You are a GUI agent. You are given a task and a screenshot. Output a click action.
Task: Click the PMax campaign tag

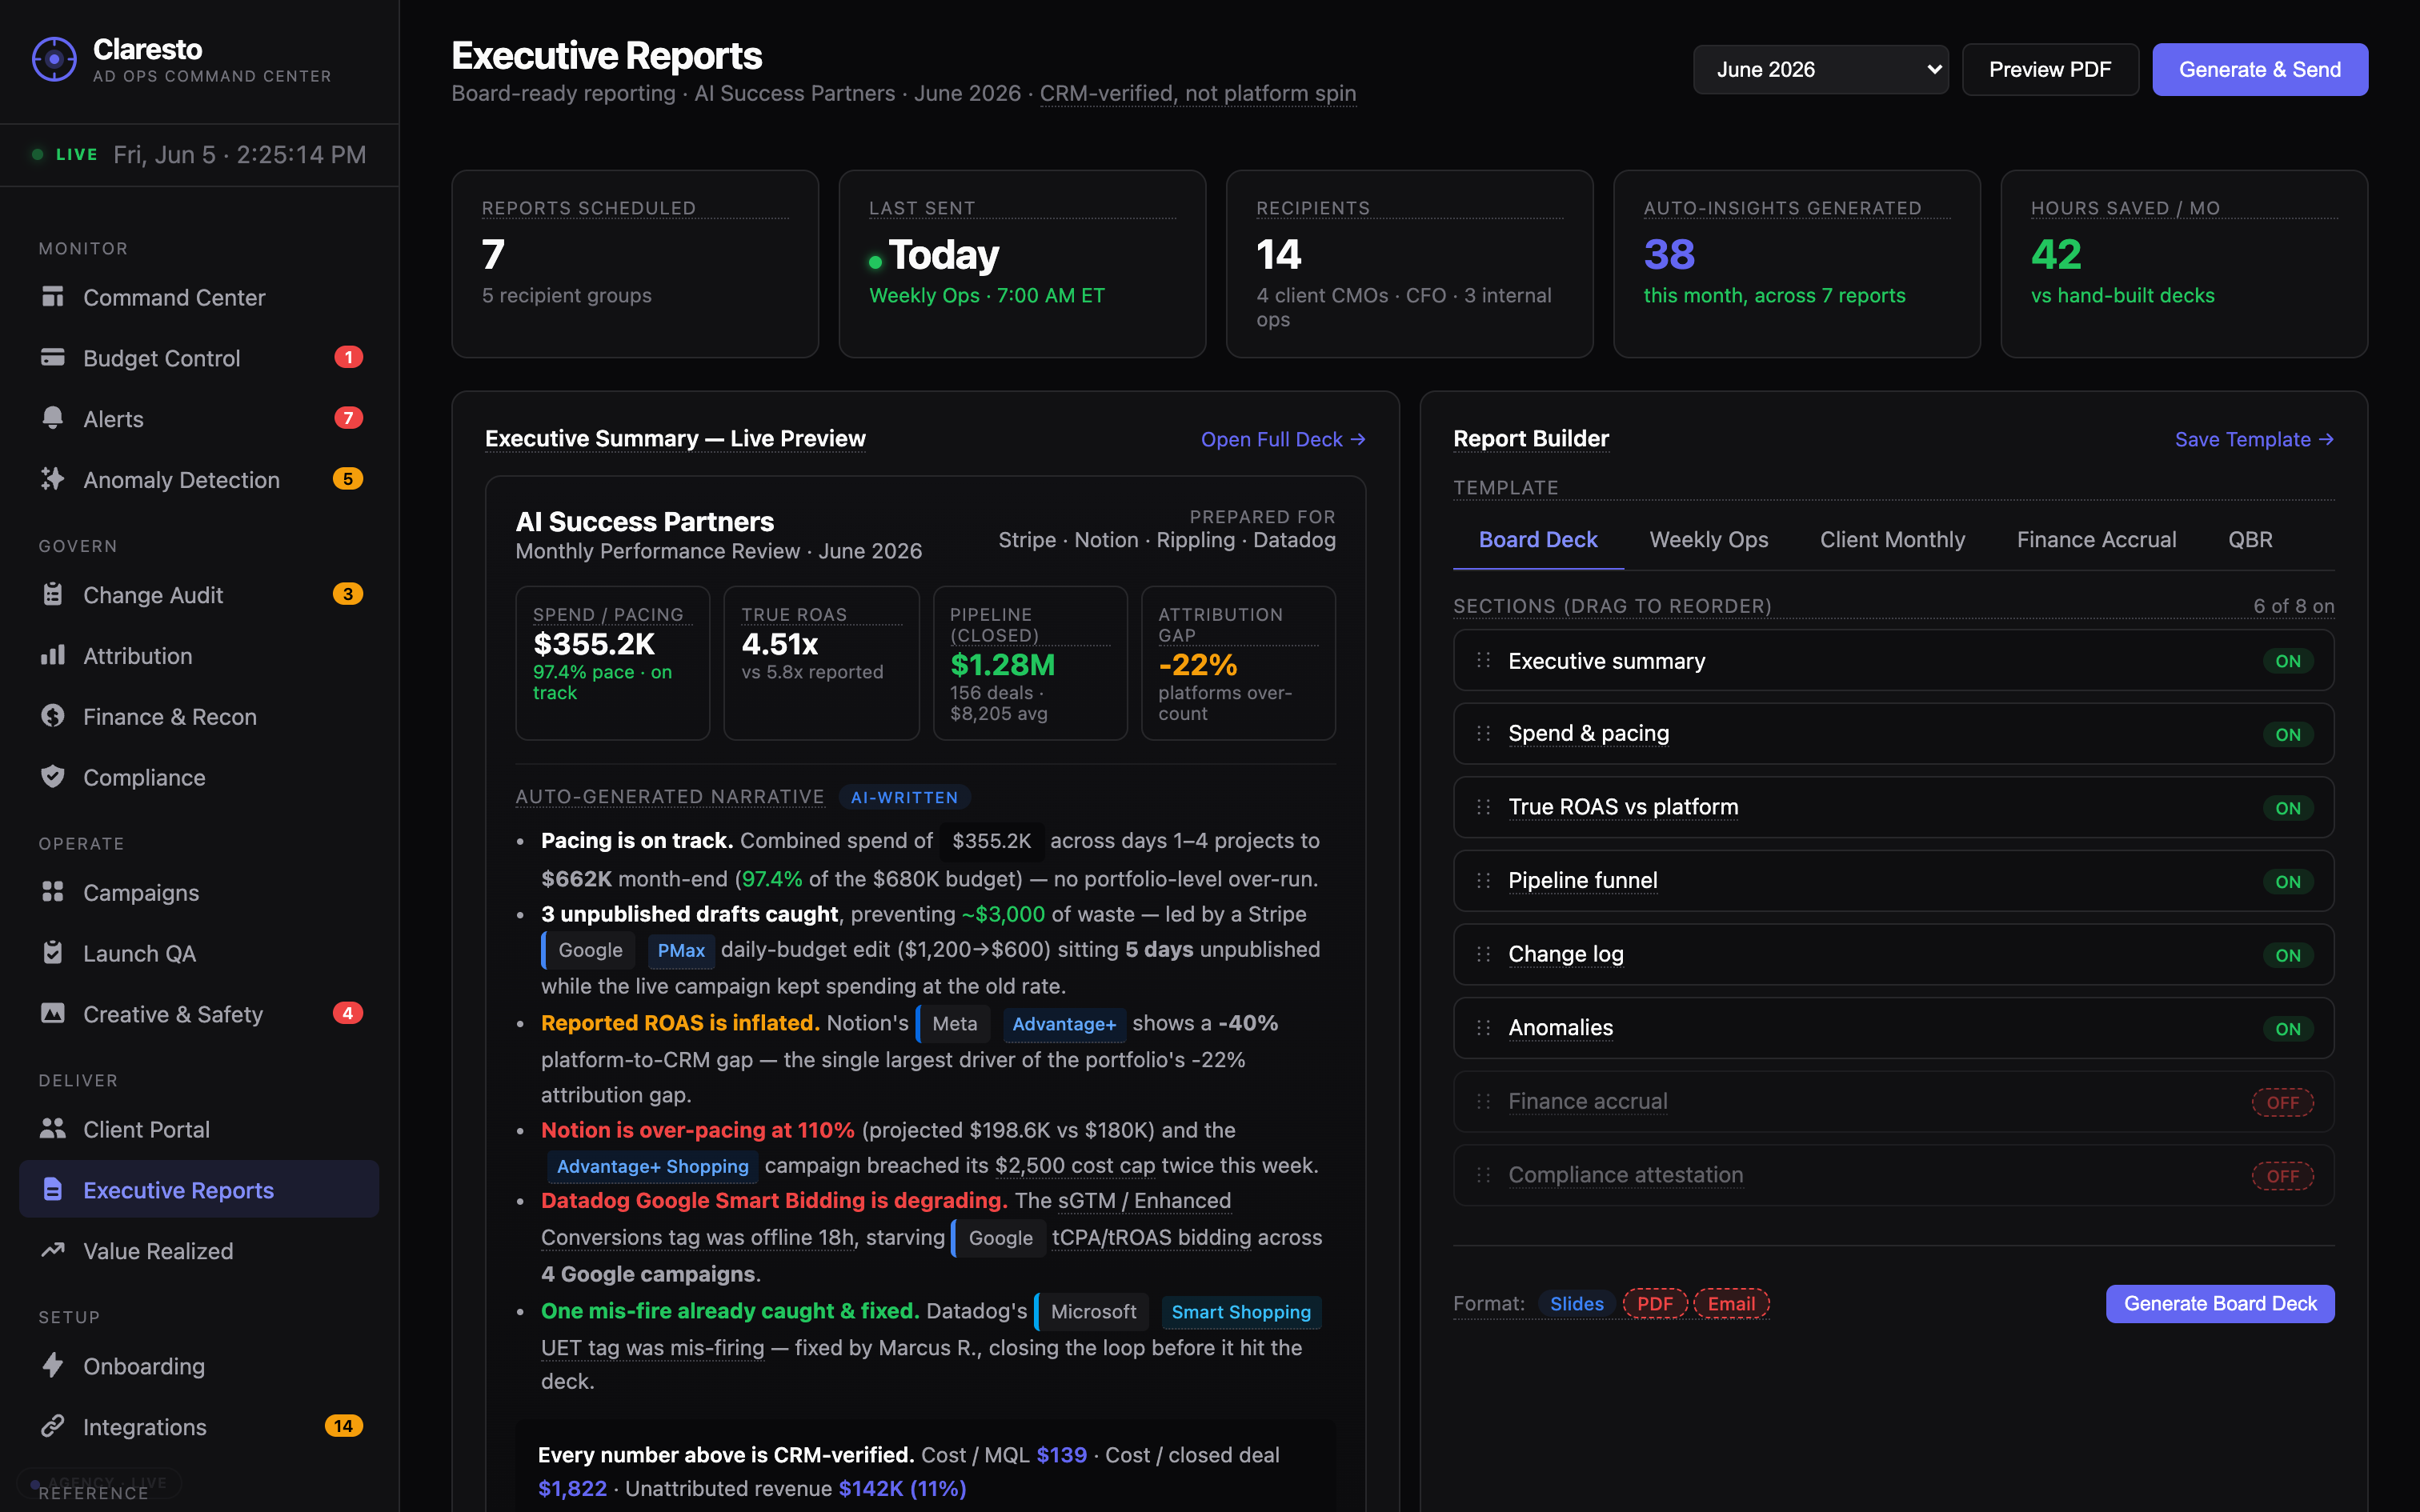681,950
